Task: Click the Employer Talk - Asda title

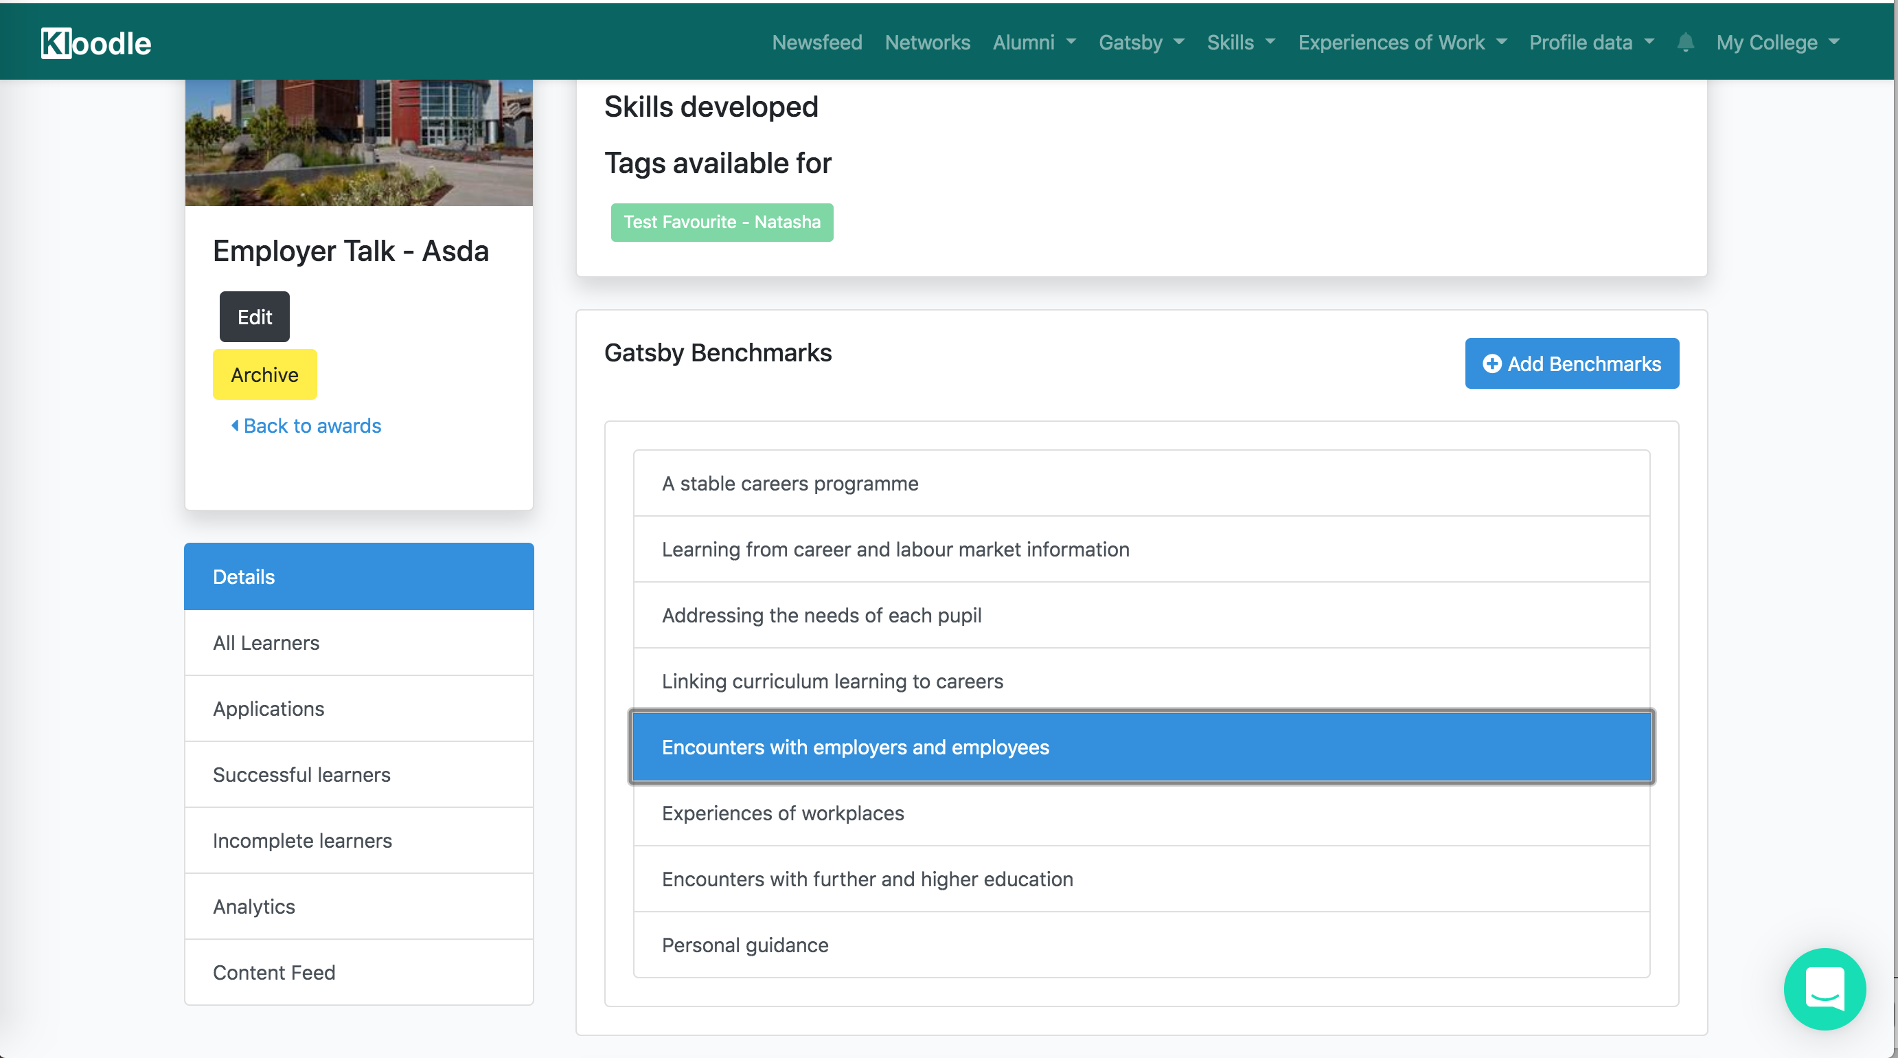Action: (351, 251)
